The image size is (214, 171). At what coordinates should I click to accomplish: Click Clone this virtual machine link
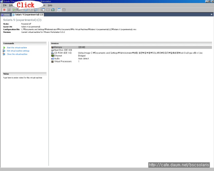click(17, 54)
